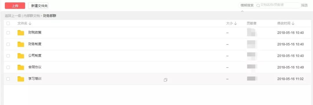Open the 合同协议 folder icon

(21, 67)
